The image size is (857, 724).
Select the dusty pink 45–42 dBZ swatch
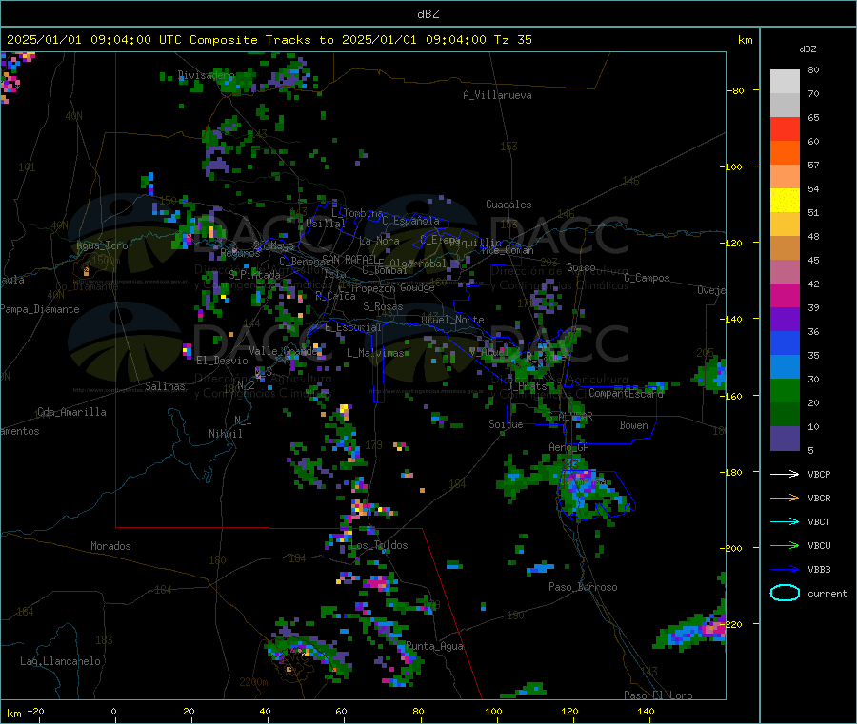coord(785,272)
